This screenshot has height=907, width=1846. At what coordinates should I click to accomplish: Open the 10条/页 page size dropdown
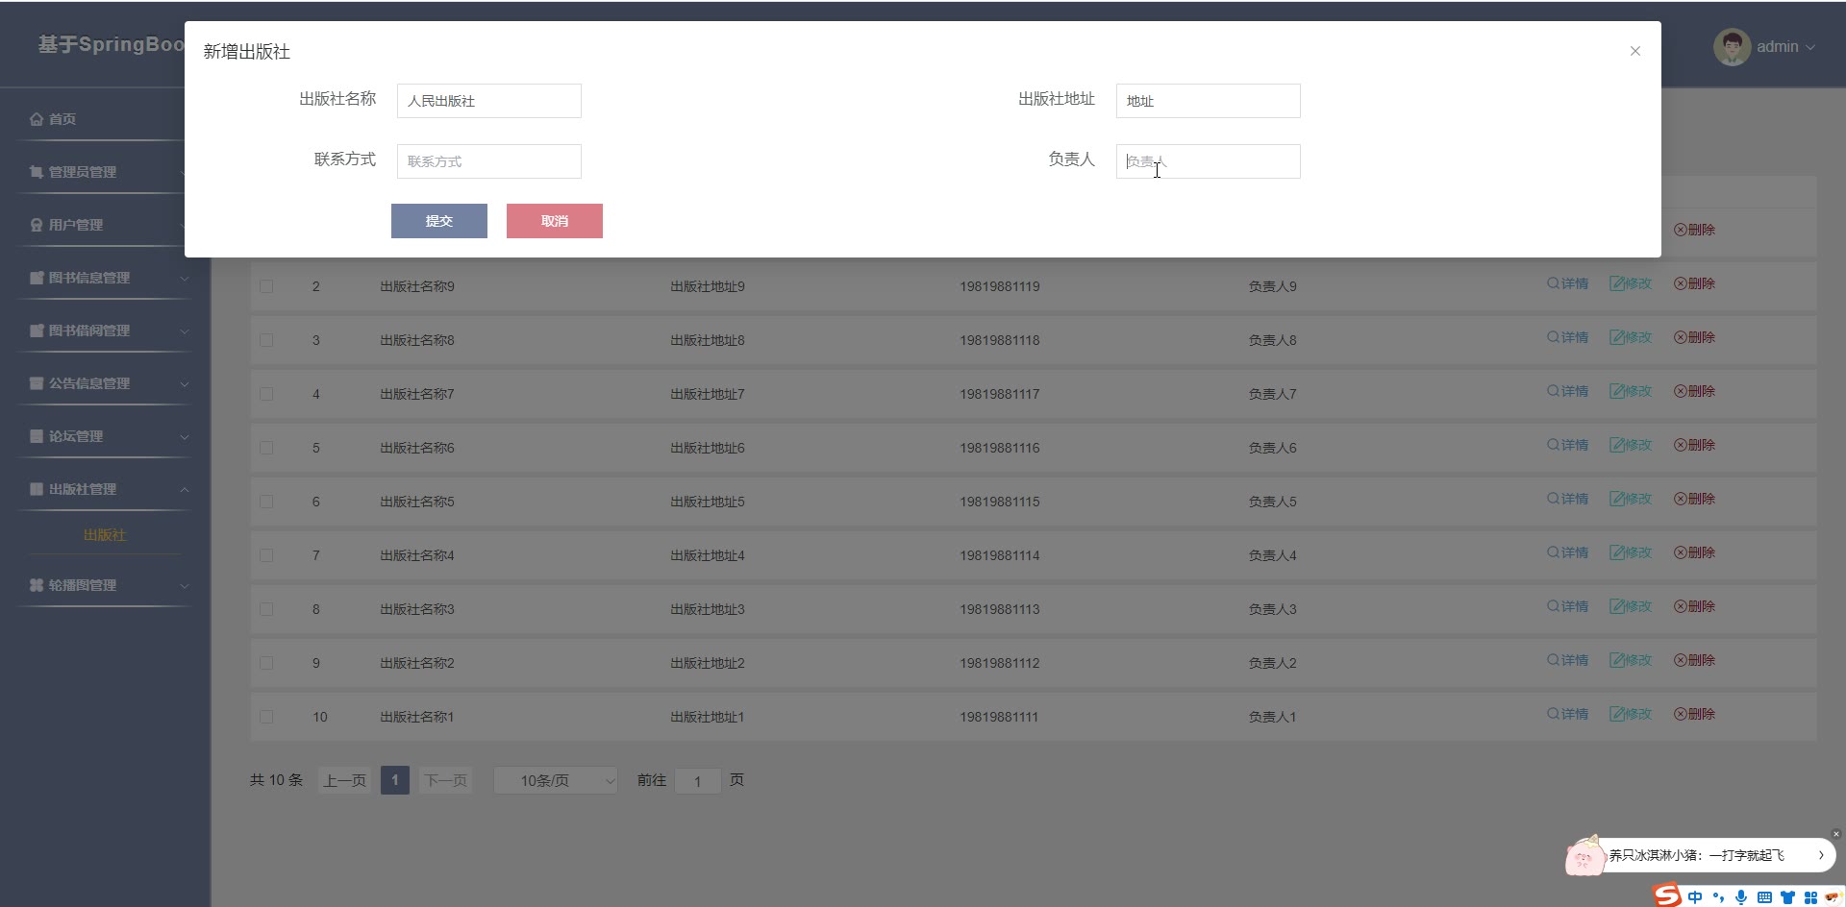(556, 780)
